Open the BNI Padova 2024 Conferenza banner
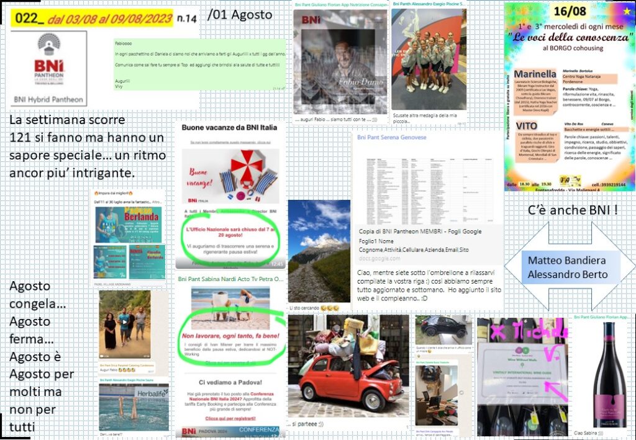Image resolution: width=636 pixels, height=440 pixels. [230, 431]
